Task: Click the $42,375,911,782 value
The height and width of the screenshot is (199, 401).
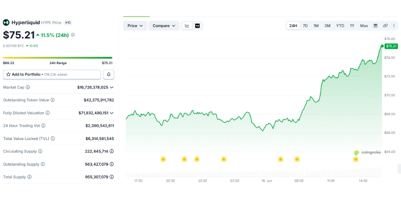Action: (x=99, y=100)
